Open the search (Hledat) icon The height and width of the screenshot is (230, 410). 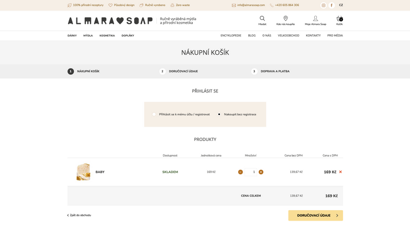coord(262,19)
